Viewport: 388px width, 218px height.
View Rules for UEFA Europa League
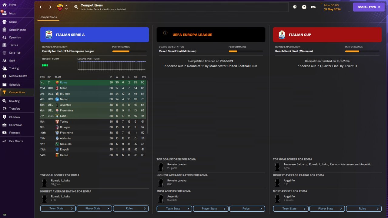247,209
